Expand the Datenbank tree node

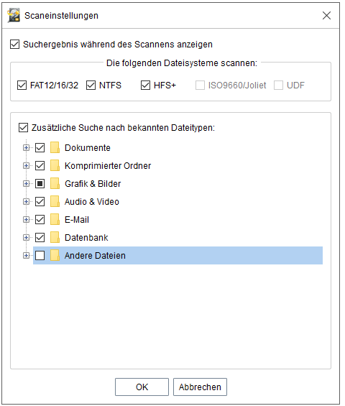[26, 237]
